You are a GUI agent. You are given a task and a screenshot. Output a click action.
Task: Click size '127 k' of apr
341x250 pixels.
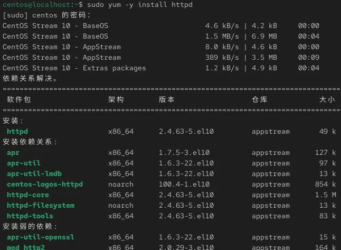tap(325, 153)
